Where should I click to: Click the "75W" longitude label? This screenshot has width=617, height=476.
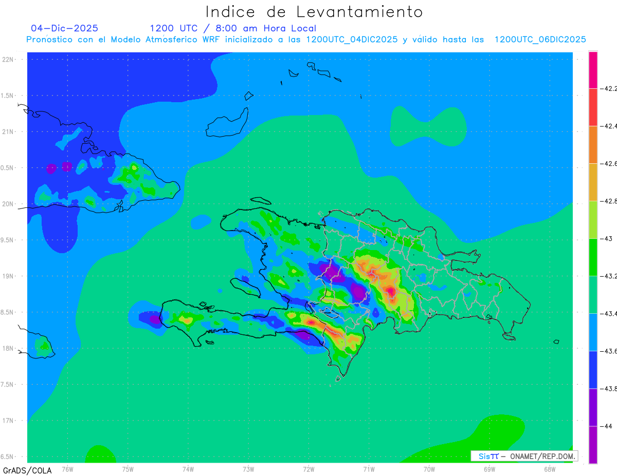click(128, 469)
